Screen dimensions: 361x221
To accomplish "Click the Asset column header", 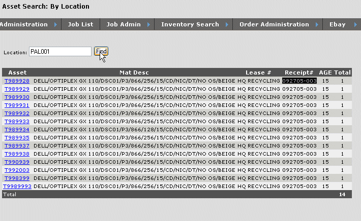I will [x=17, y=72].
